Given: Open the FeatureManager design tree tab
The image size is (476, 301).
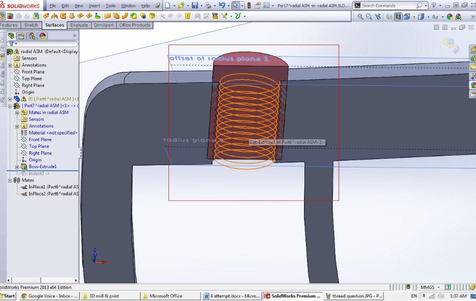Looking at the screenshot, I should pyautogui.click(x=11, y=36).
